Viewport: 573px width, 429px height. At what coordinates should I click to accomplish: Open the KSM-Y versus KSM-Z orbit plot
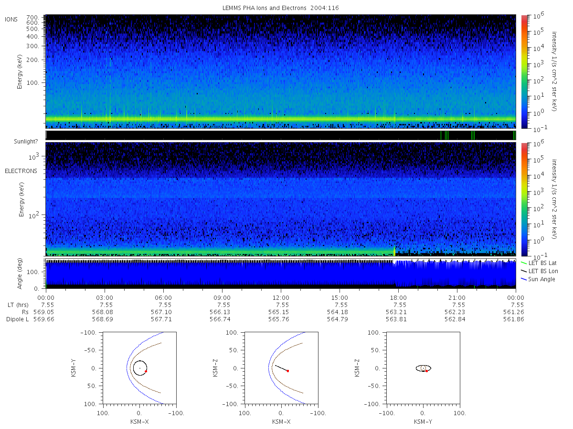click(x=423, y=368)
